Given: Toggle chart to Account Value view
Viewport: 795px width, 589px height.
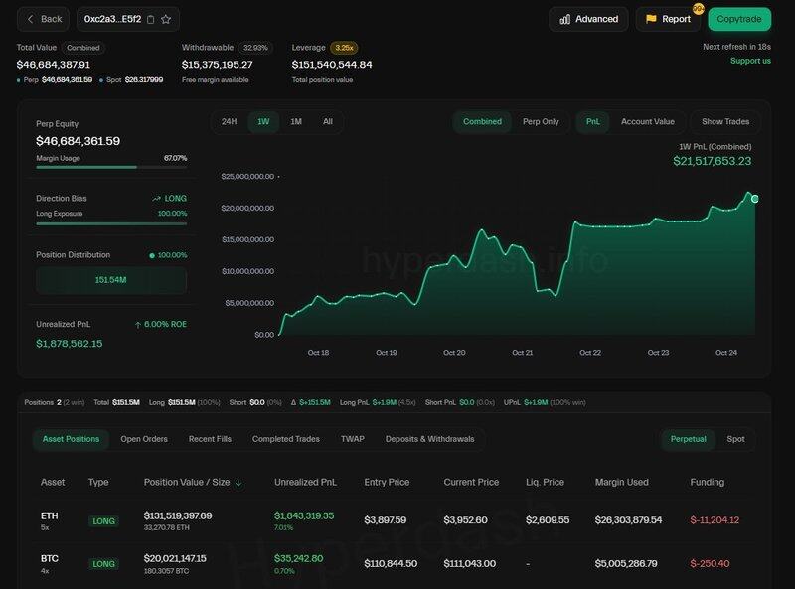Looking at the screenshot, I should pyautogui.click(x=647, y=122).
